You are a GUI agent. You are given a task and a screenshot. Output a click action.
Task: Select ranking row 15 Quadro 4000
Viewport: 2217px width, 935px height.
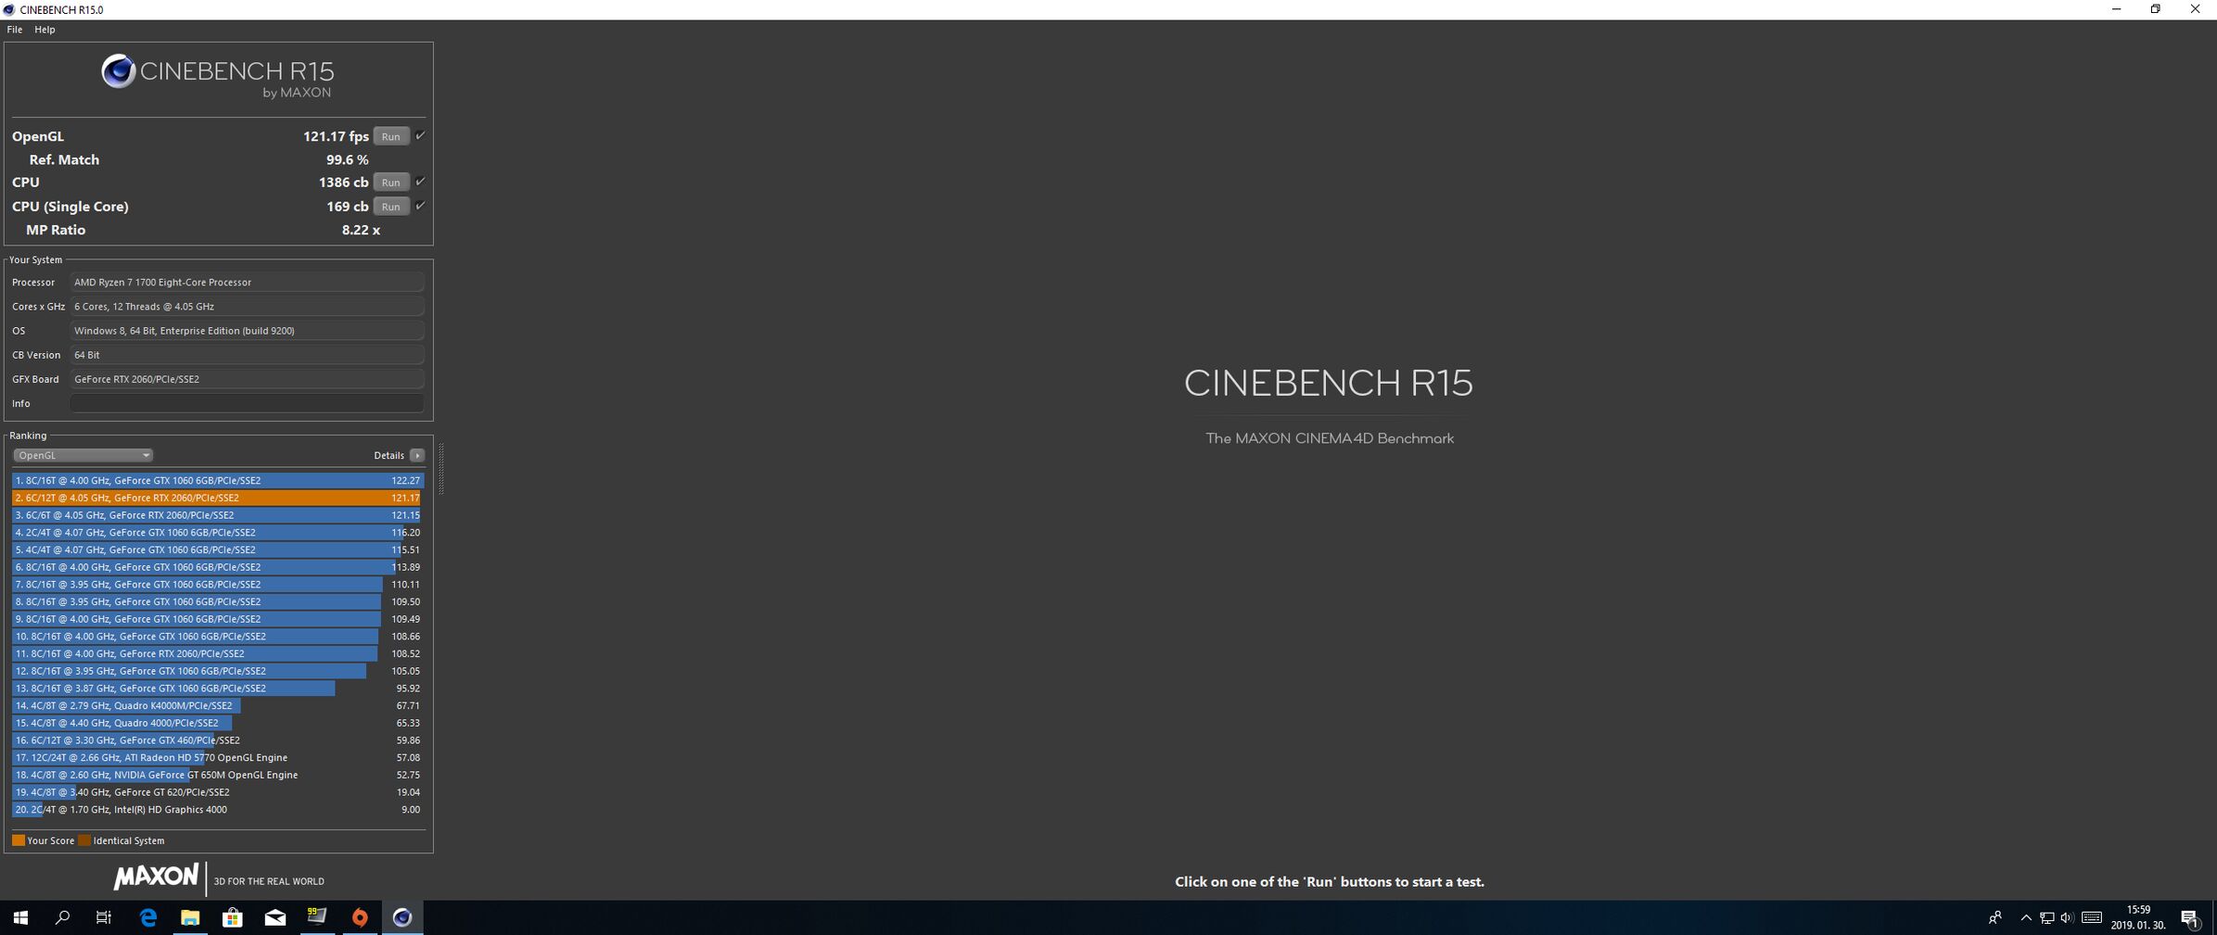[218, 723]
